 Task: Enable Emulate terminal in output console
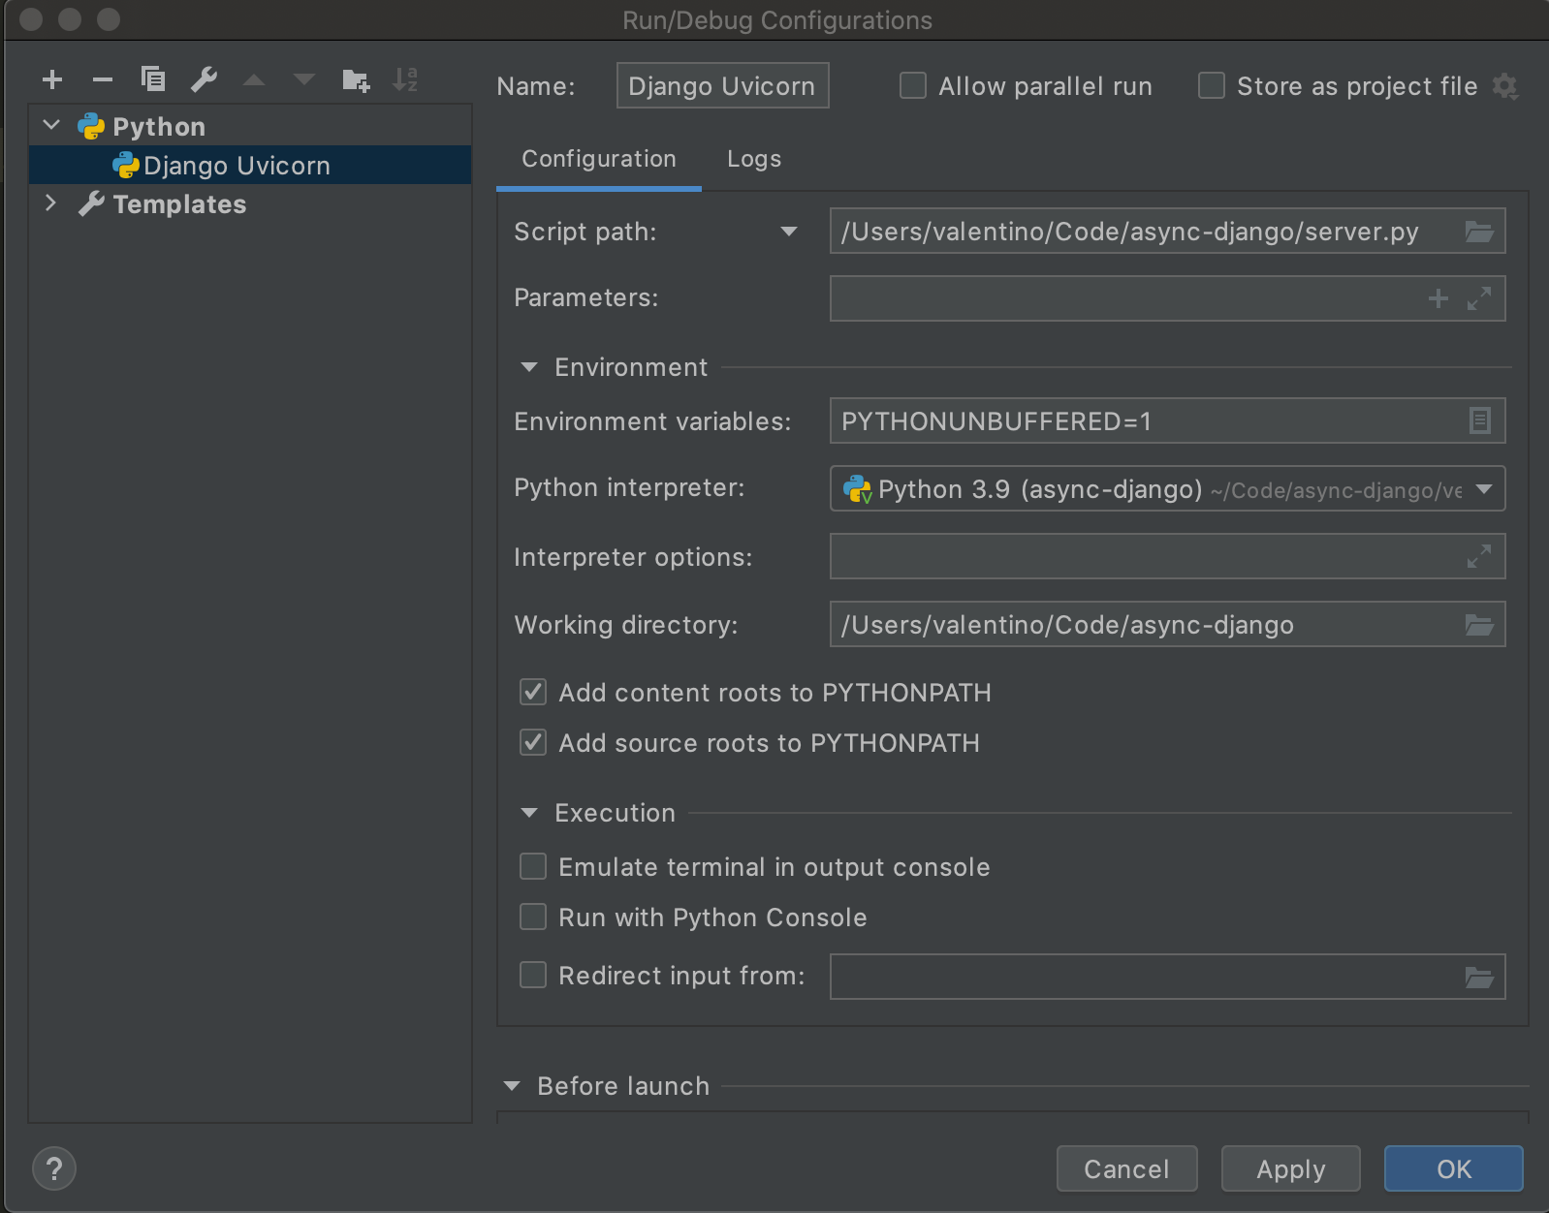point(533,866)
